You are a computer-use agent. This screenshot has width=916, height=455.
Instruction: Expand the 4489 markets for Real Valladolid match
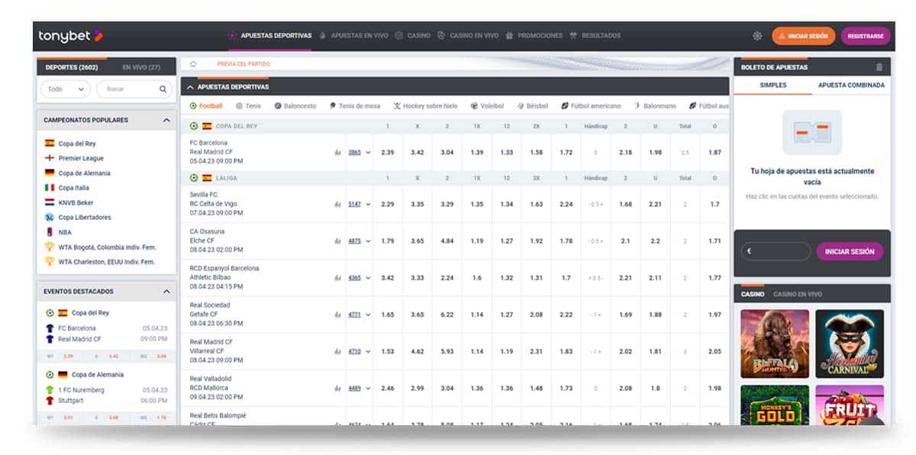point(359,388)
